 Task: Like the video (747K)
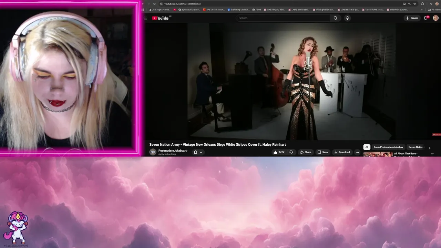(279, 152)
